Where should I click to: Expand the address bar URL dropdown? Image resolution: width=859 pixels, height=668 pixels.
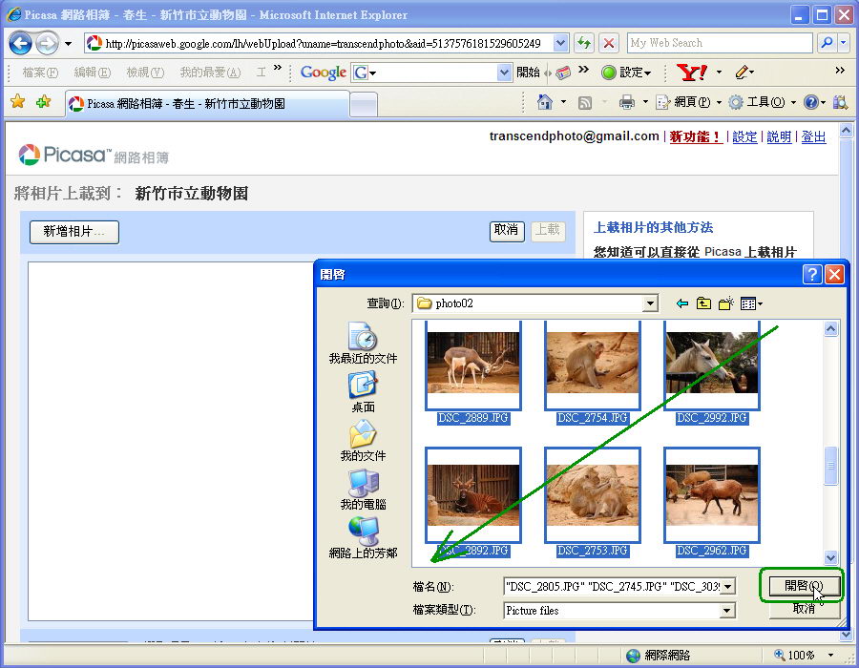560,43
